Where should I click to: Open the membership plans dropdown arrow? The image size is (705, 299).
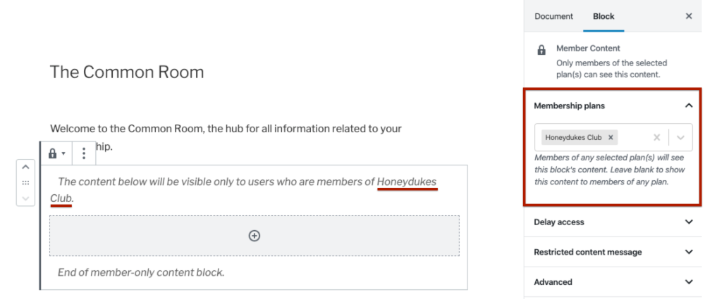[680, 137]
